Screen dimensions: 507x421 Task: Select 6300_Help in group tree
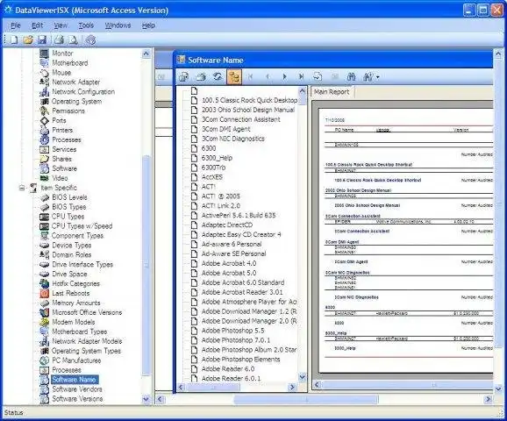pyautogui.click(x=217, y=158)
